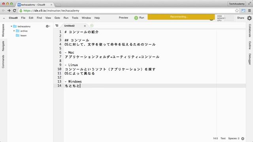Open the Run menu
This screenshot has height=142, width=253.
coord(66,18)
